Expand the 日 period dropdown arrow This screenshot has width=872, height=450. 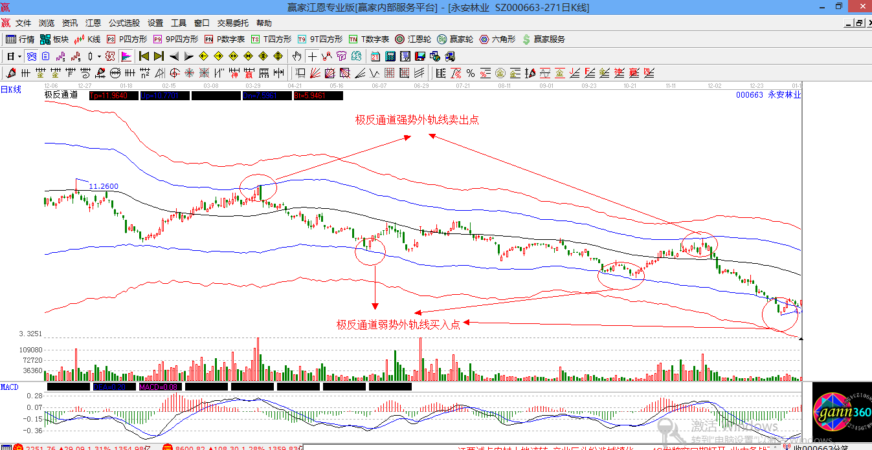click(20, 56)
